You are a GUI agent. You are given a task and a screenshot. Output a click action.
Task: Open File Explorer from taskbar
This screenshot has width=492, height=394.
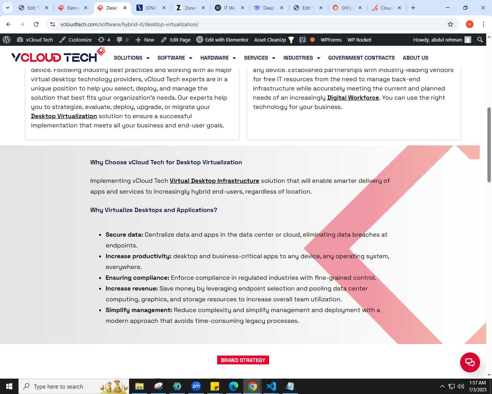tap(139, 386)
